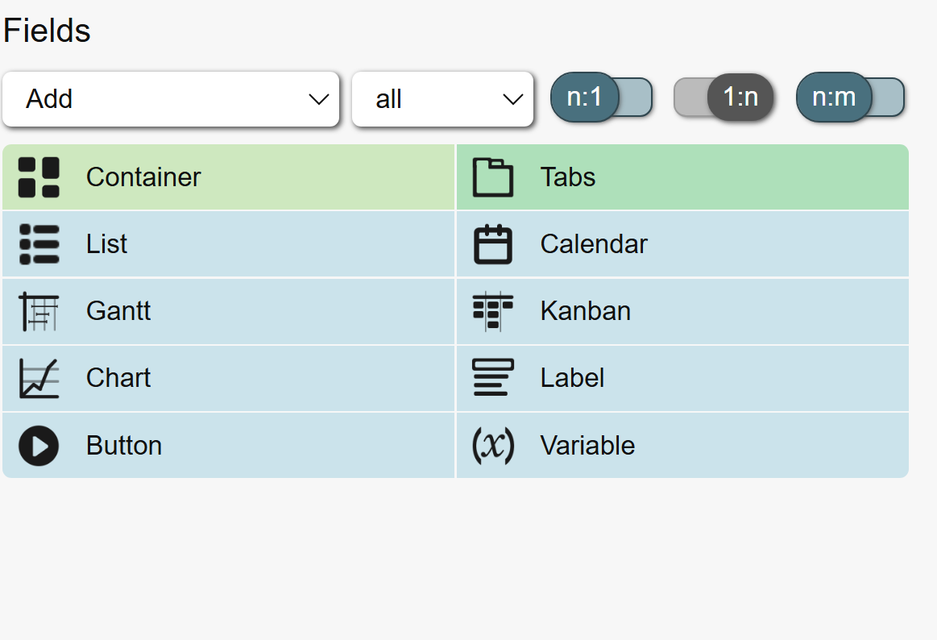Click the Container grid icon
937x640 pixels.
[x=39, y=177]
